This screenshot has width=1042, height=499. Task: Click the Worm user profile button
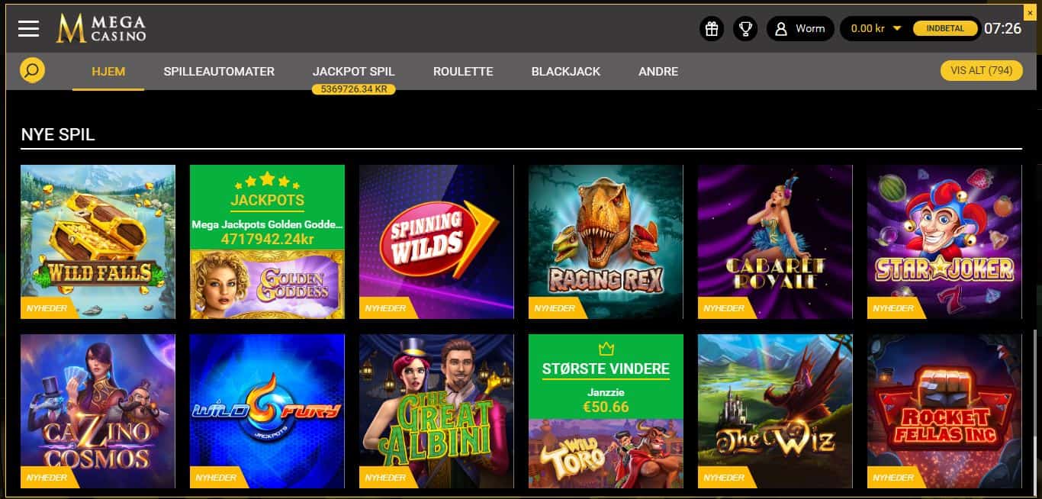[x=800, y=29]
